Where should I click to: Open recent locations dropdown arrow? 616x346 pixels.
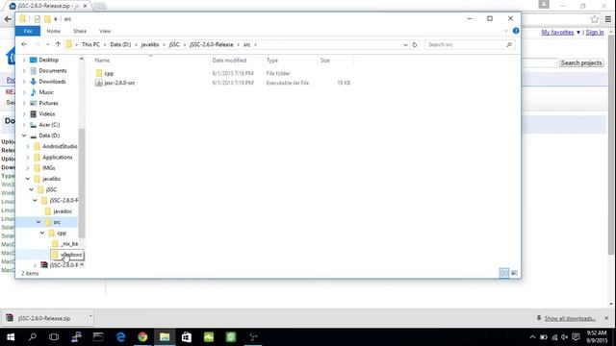coord(48,45)
